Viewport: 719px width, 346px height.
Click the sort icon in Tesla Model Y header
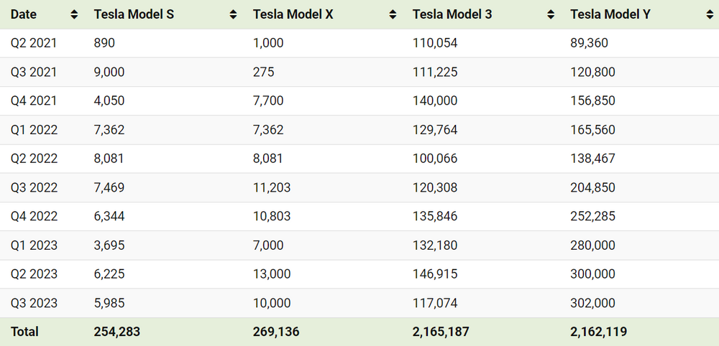tap(708, 14)
